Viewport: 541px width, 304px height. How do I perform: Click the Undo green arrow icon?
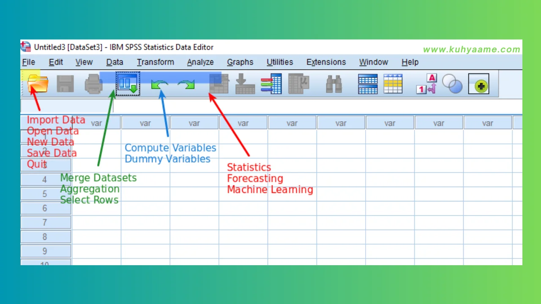159,84
